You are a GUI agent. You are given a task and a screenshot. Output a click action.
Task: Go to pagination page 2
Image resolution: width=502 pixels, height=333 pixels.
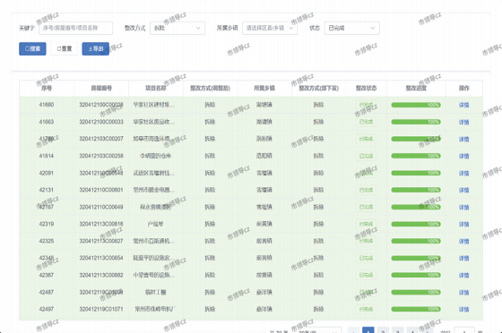[383, 330]
